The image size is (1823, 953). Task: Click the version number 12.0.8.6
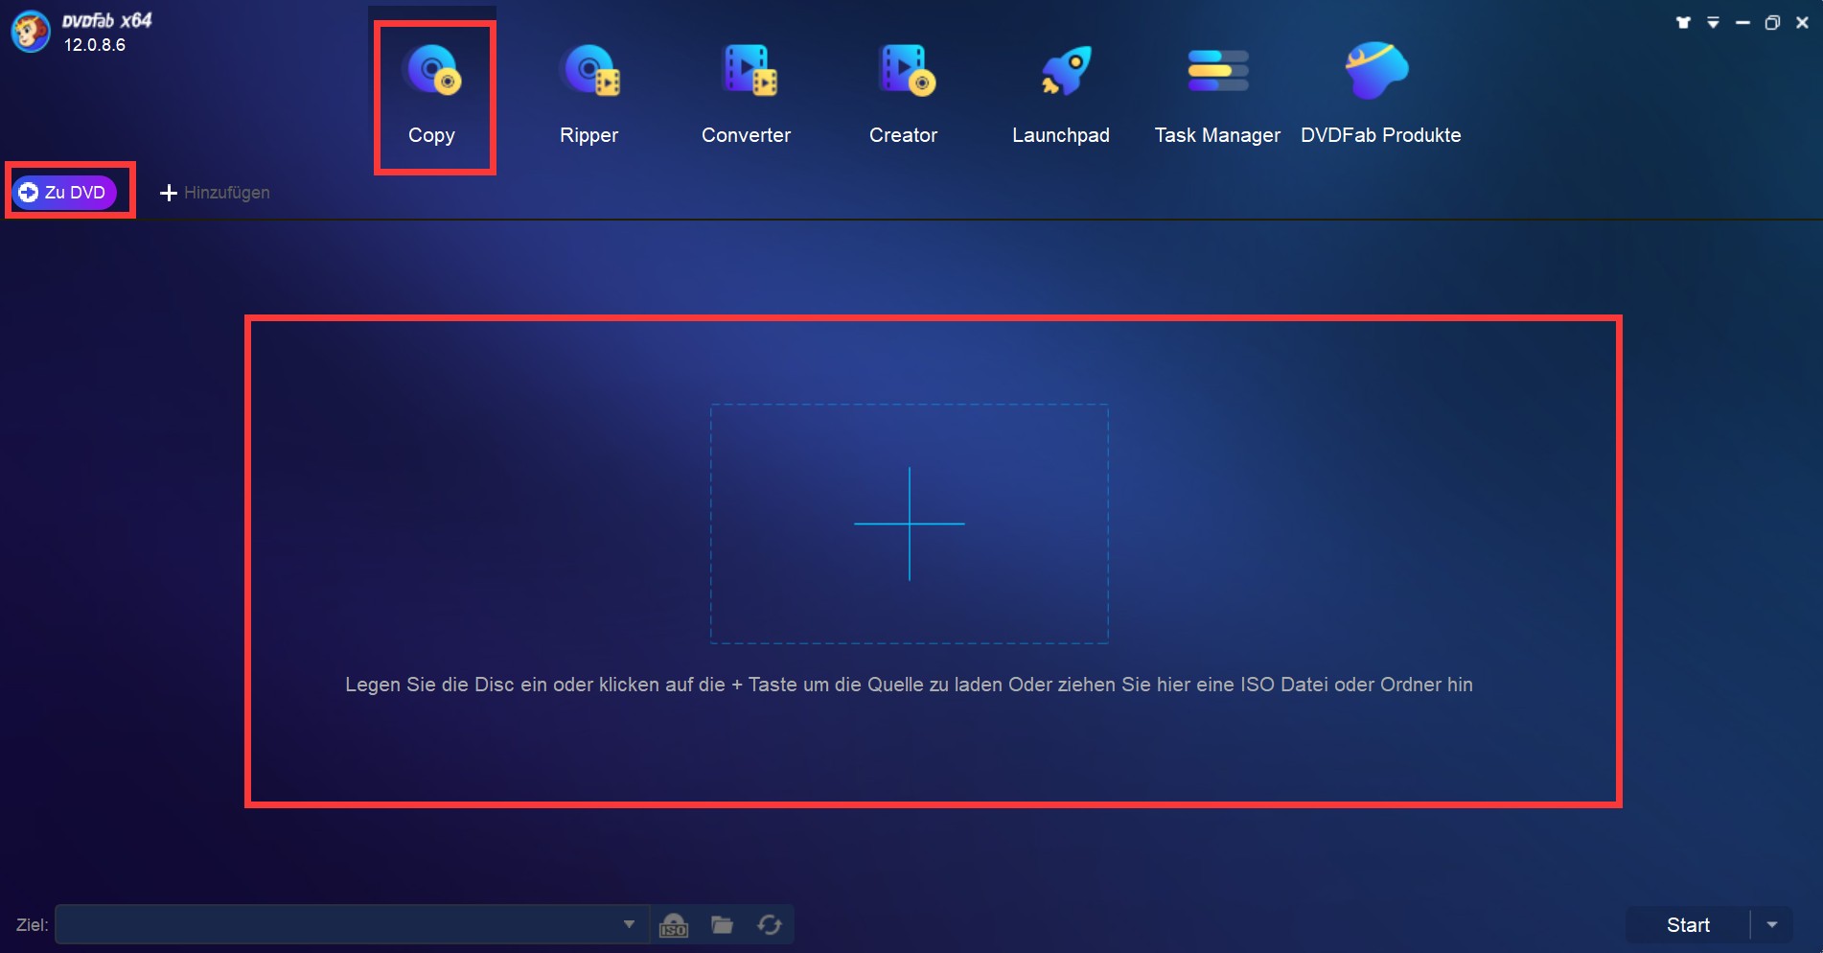click(x=95, y=45)
